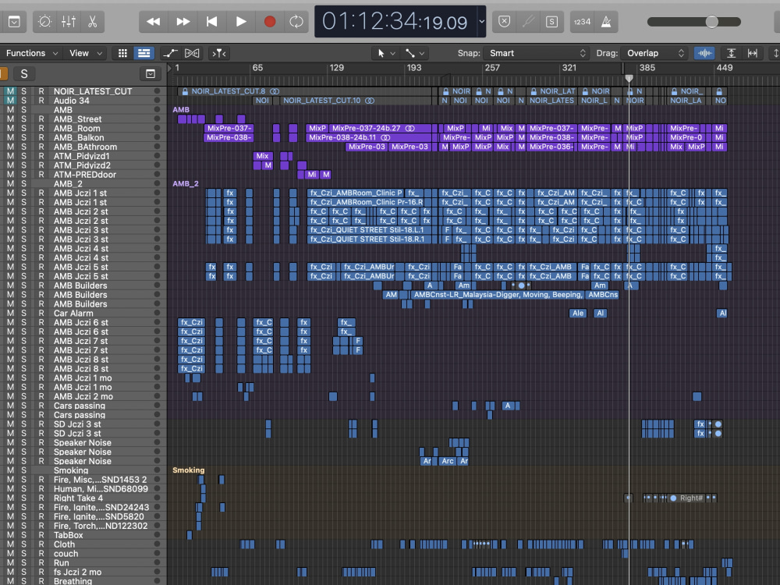
Task: Select the MixPre-038-24b.11 region
Action: pos(368,137)
